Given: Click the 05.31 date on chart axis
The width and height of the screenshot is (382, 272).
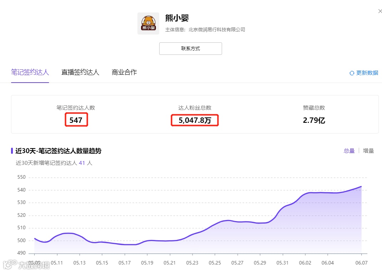Looking at the screenshot, I should tap(282, 263).
